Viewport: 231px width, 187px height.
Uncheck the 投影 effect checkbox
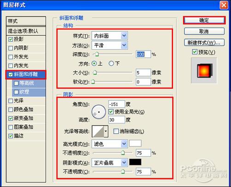[11, 40]
